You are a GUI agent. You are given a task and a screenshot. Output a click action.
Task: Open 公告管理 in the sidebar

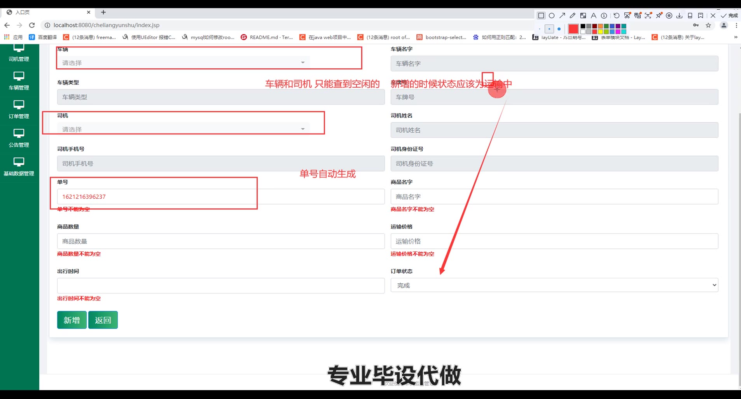pos(19,138)
